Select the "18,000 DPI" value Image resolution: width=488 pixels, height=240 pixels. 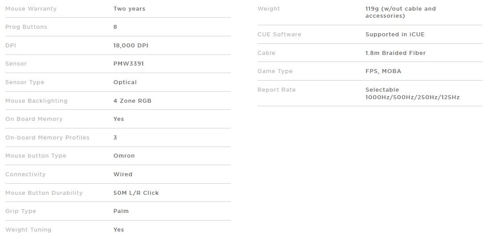131,46
